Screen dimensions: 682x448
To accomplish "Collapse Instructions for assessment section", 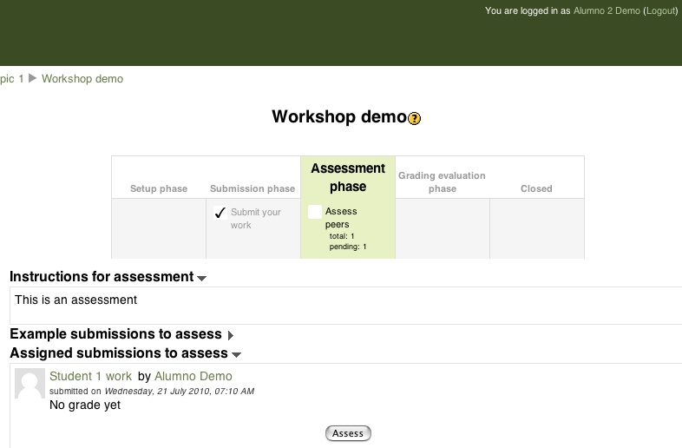I will pos(201,278).
